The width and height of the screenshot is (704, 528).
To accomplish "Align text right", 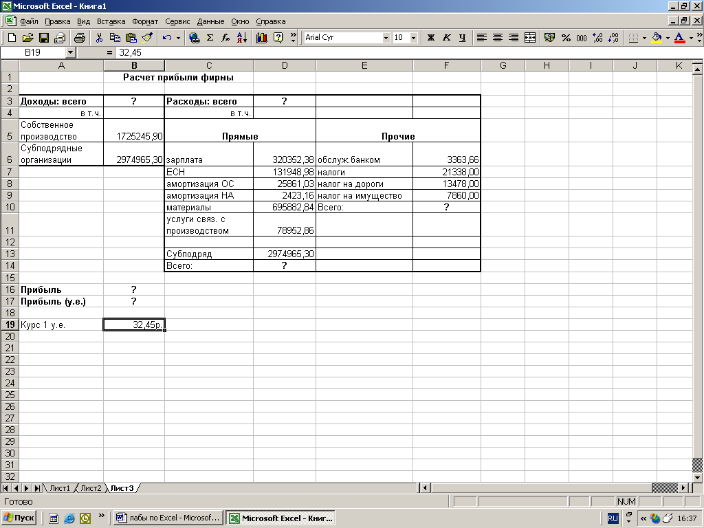I will click(514, 38).
